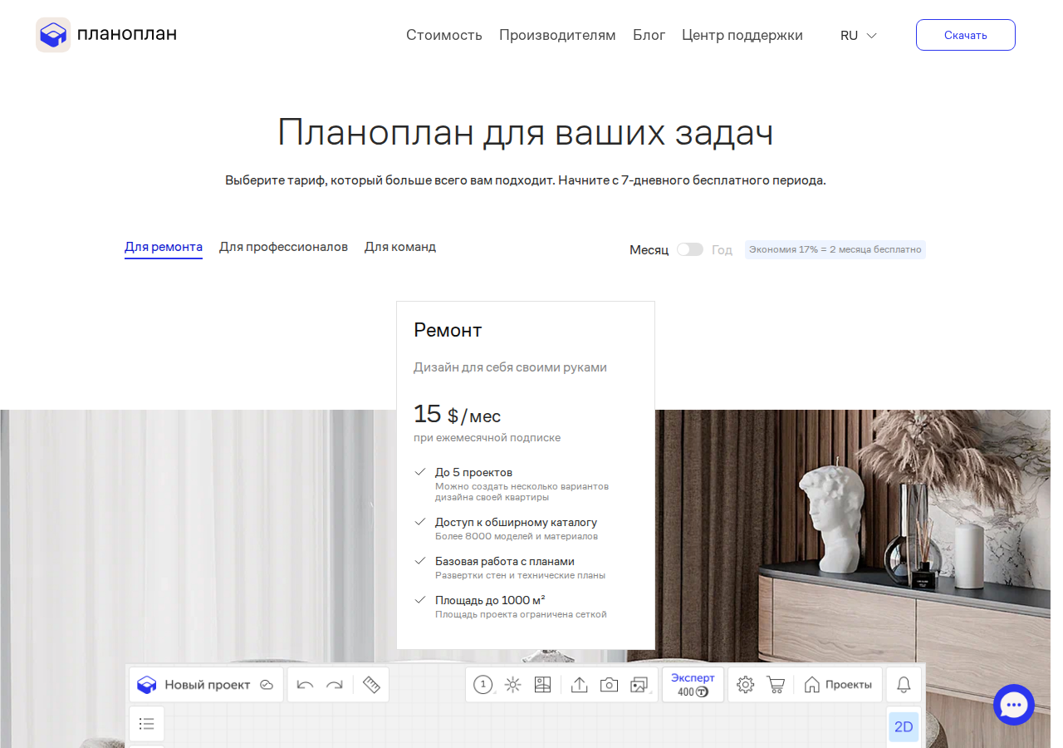Switch to the Для команд tab
Screen dimensions: 1063x748
point(400,247)
